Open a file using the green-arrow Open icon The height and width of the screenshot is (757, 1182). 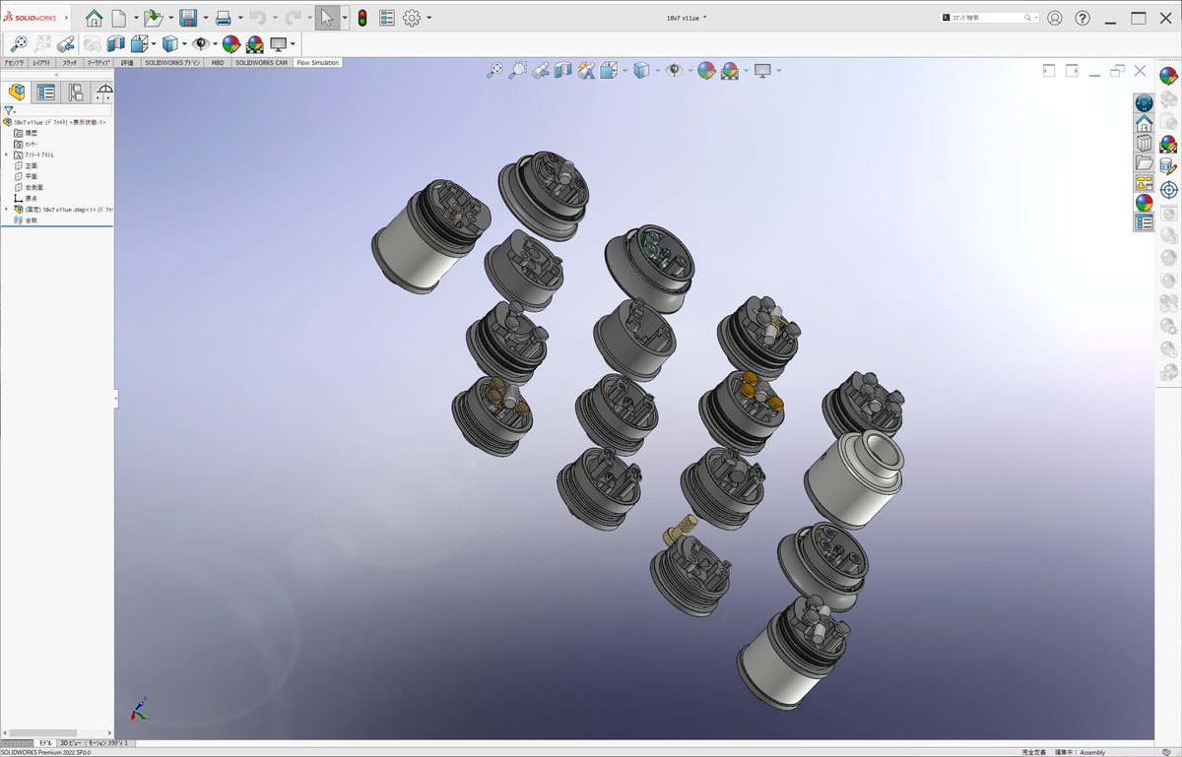(153, 18)
